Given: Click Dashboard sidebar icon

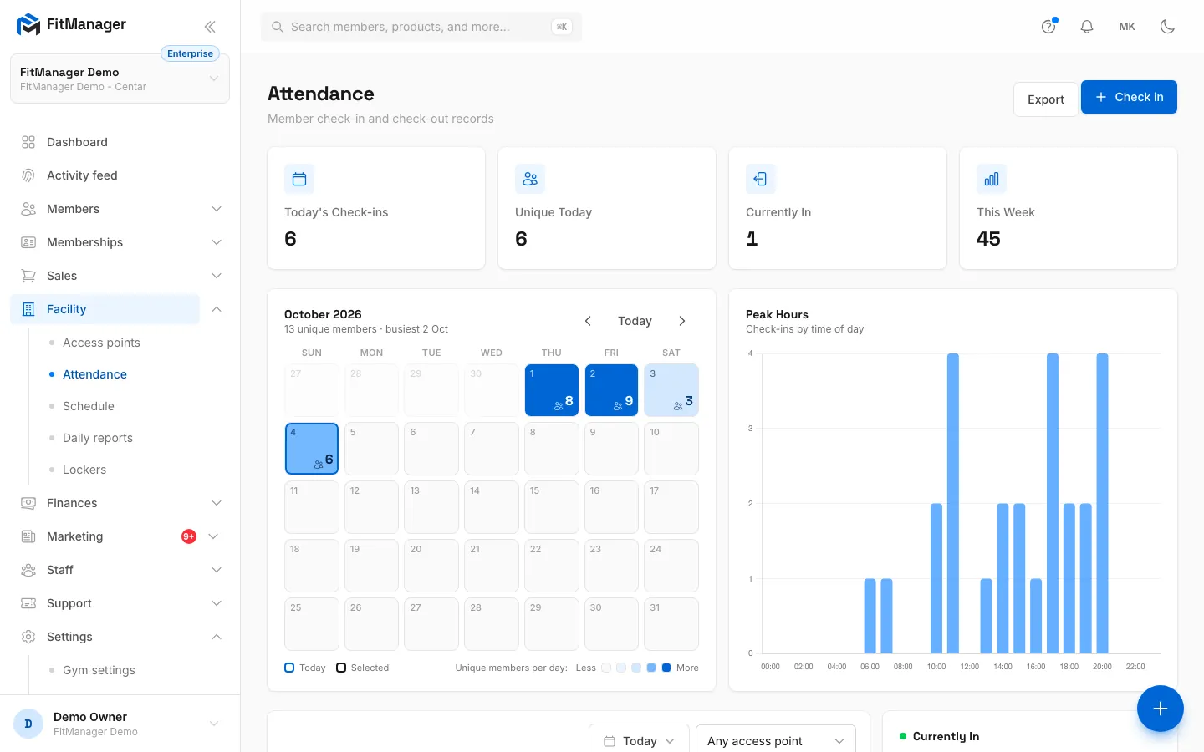Looking at the screenshot, I should (28, 142).
